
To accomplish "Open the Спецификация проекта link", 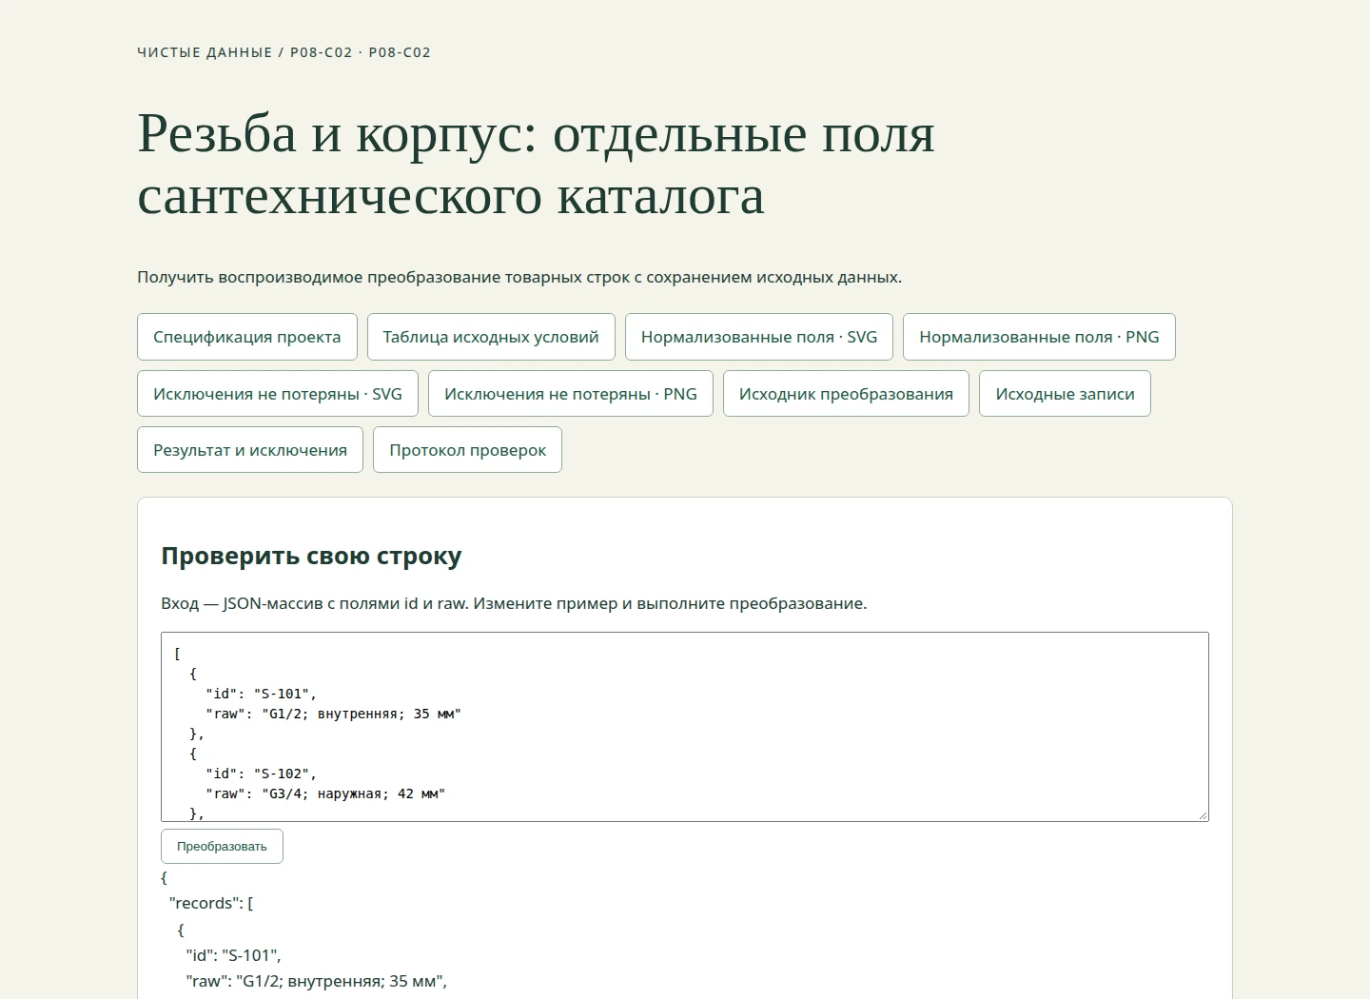I will pos(247,337).
